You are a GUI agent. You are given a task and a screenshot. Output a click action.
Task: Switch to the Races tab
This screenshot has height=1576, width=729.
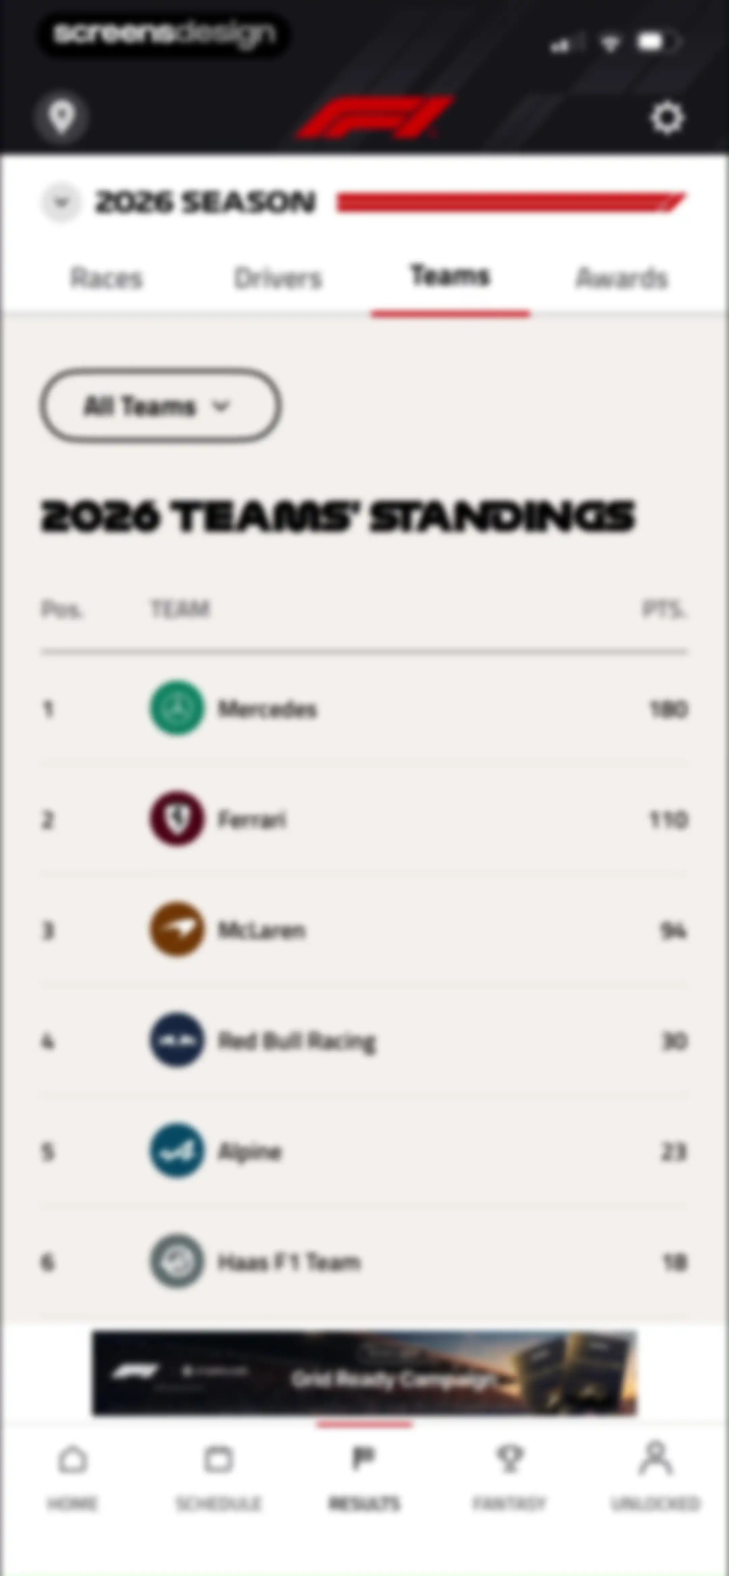(107, 278)
